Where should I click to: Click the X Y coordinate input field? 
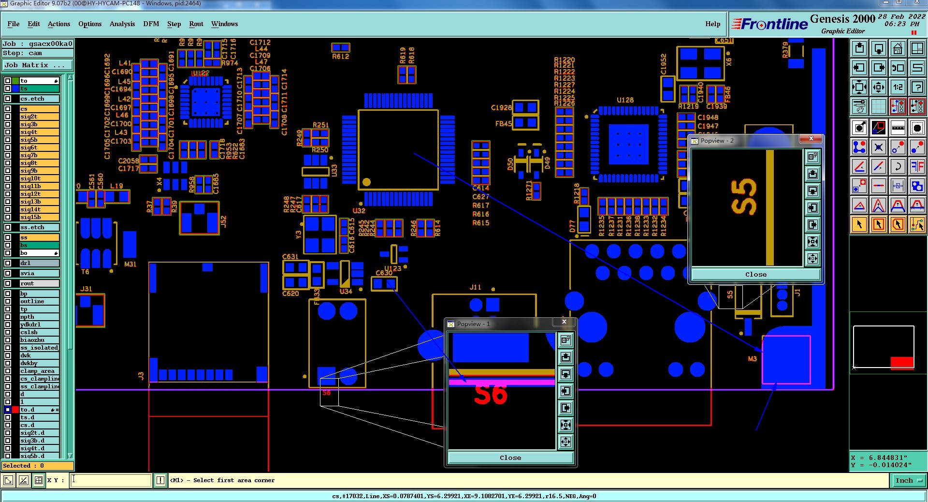(x=111, y=480)
